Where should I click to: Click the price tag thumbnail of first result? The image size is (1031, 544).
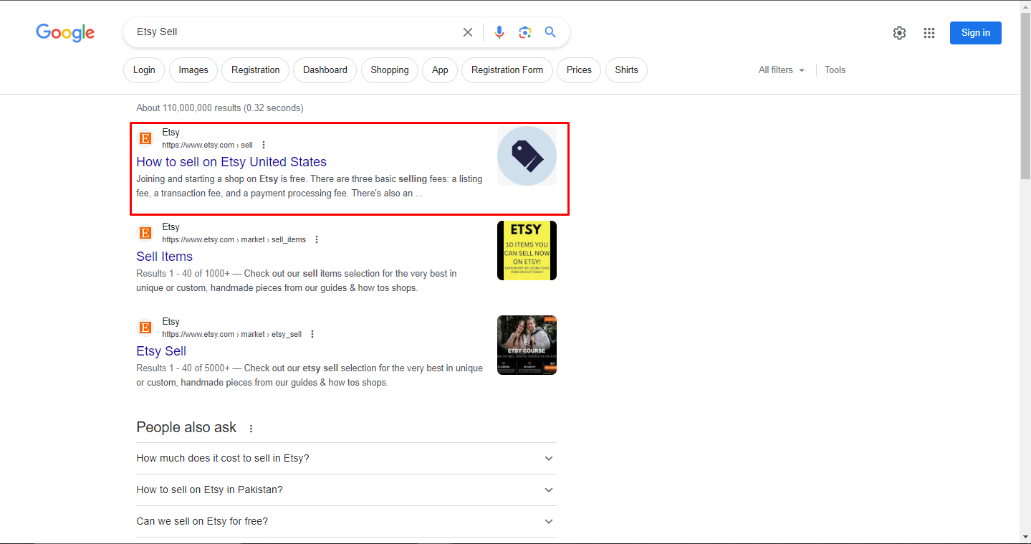click(x=527, y=156)
